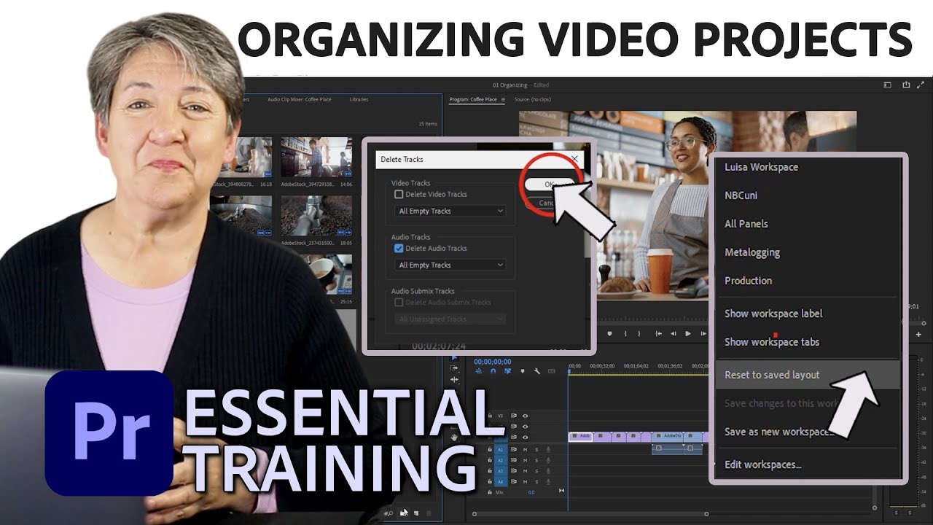Toggle Linked Selection in timeline
The width and height of the screenshot is (933, 525).
507,371
